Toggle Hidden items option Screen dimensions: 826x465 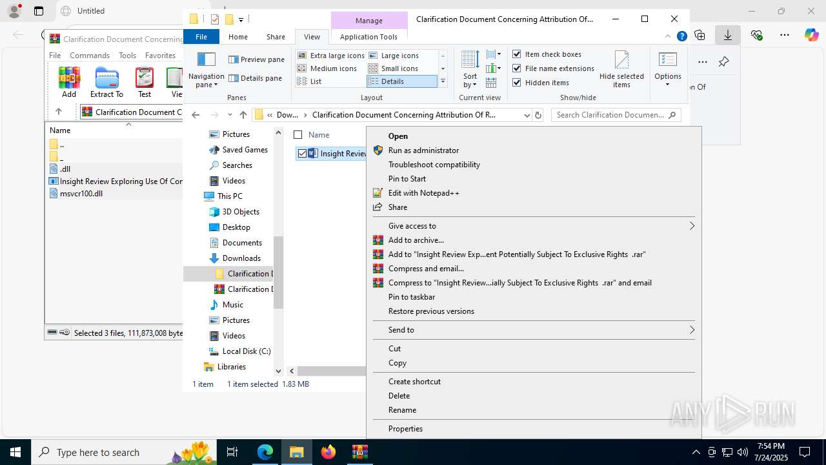(541, 83)
